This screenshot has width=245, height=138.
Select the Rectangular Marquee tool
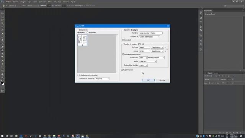click(x=2, y=16)
